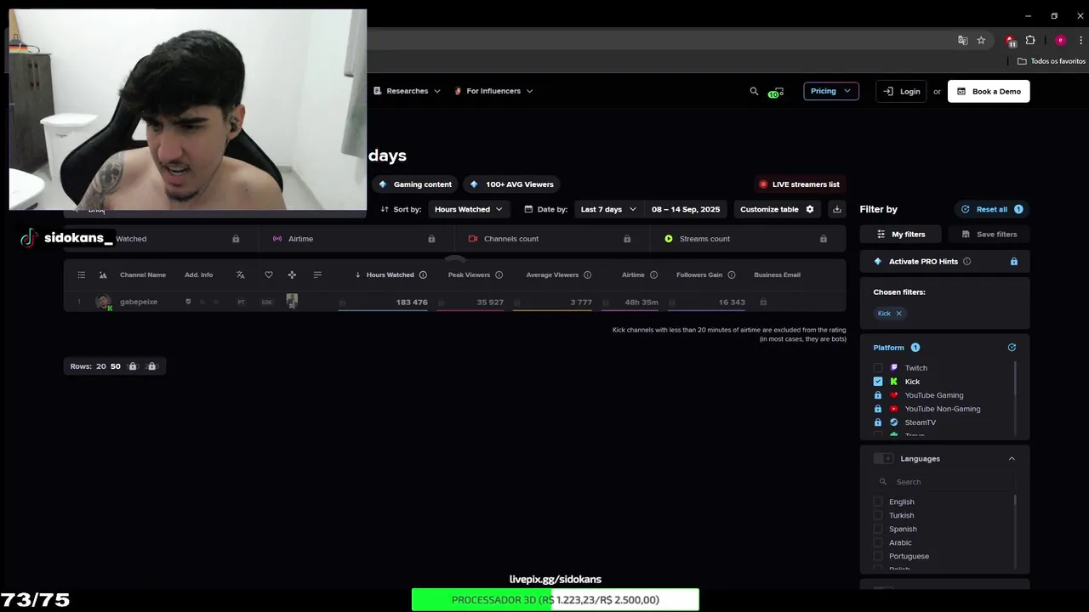Click the 100+ AVG Viewers chip
The width and height of the screenshot is (1089, 612).
(x=512, y=184)
